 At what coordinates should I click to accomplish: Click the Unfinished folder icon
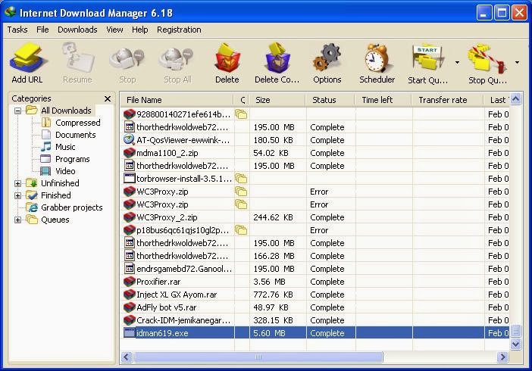(x=32, y=183)
